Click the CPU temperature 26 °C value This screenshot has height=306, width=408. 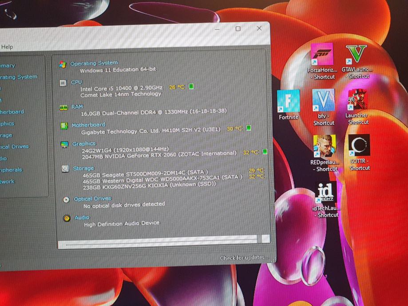[177, 87]
